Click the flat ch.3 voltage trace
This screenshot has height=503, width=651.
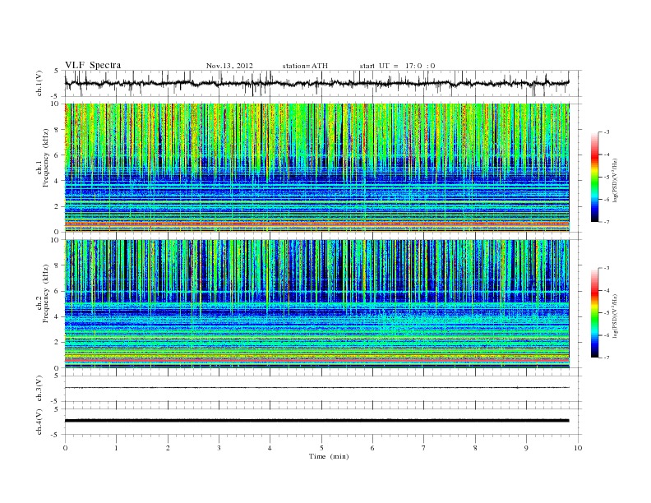coord(316,388)
